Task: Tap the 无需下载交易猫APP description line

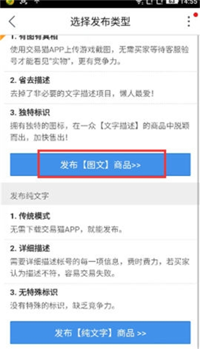Action: coord(66,229)
